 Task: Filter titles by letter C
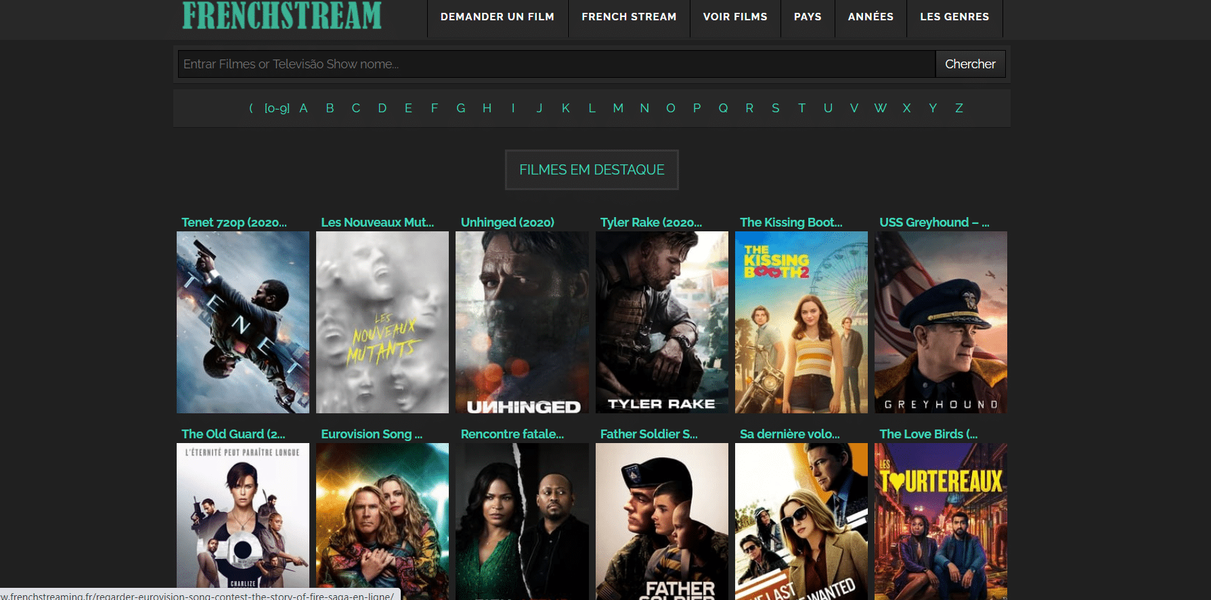tap(356, 108)
